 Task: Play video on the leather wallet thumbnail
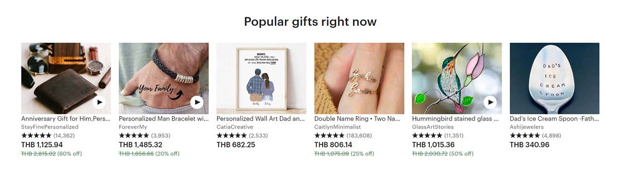99,102
